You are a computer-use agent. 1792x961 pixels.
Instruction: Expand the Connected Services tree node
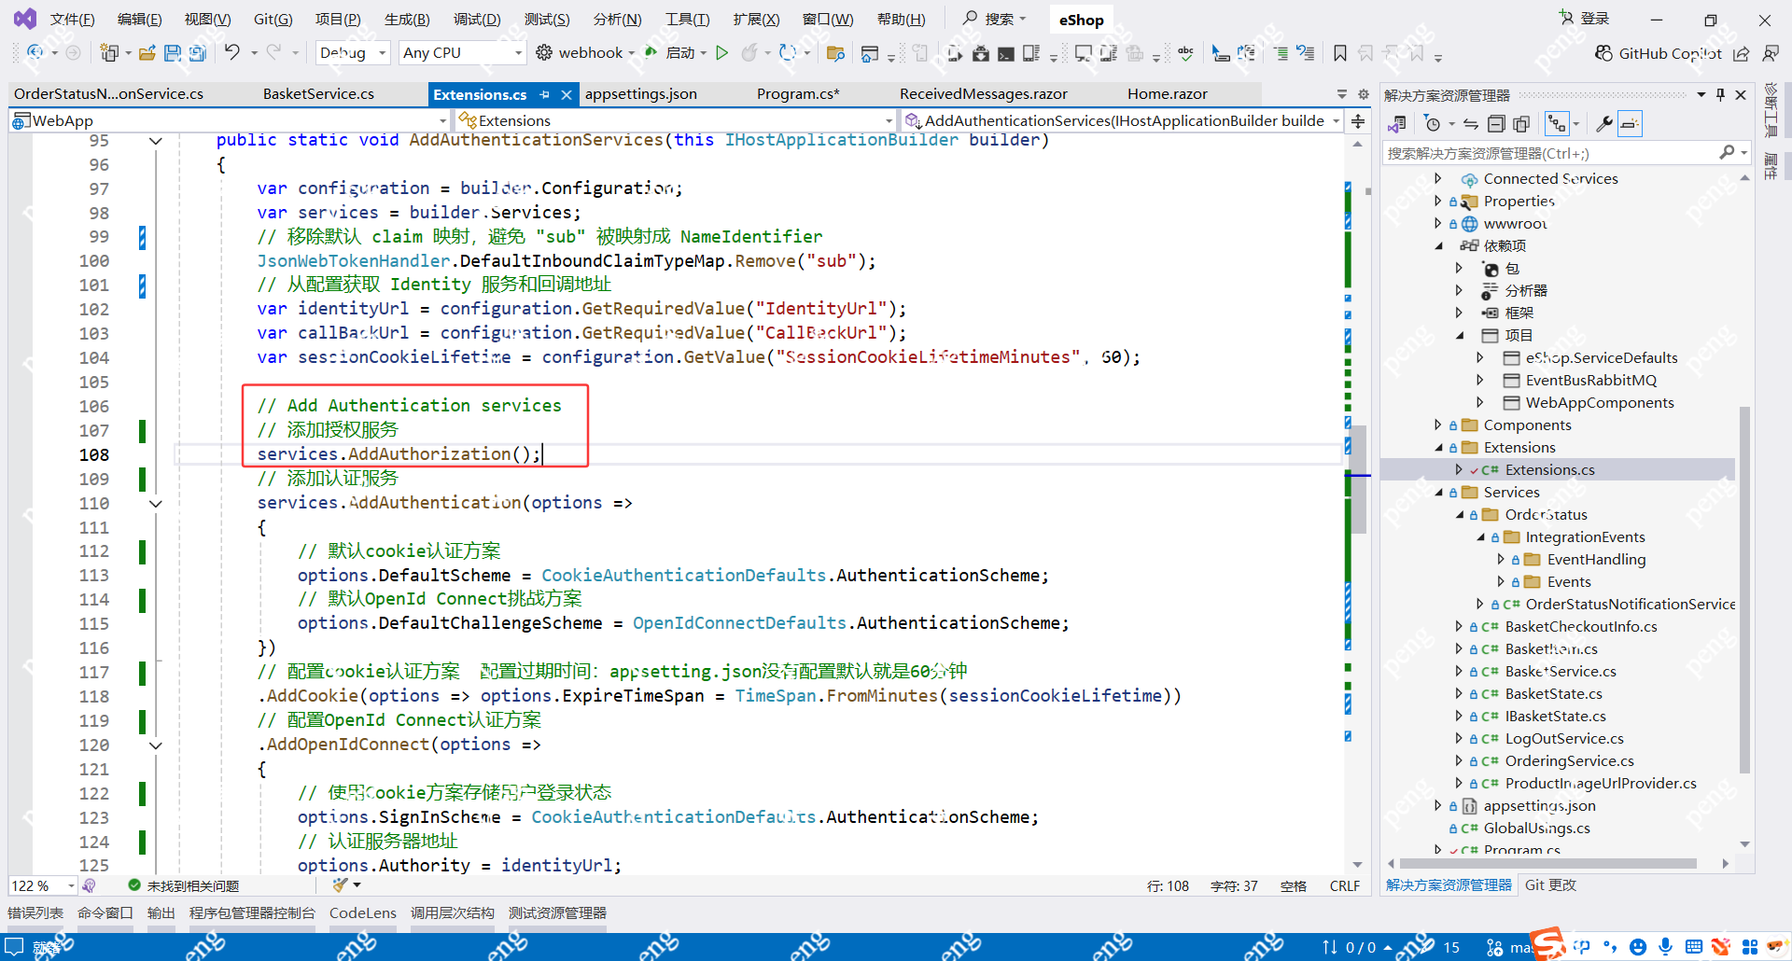(x=1437, y=178)
